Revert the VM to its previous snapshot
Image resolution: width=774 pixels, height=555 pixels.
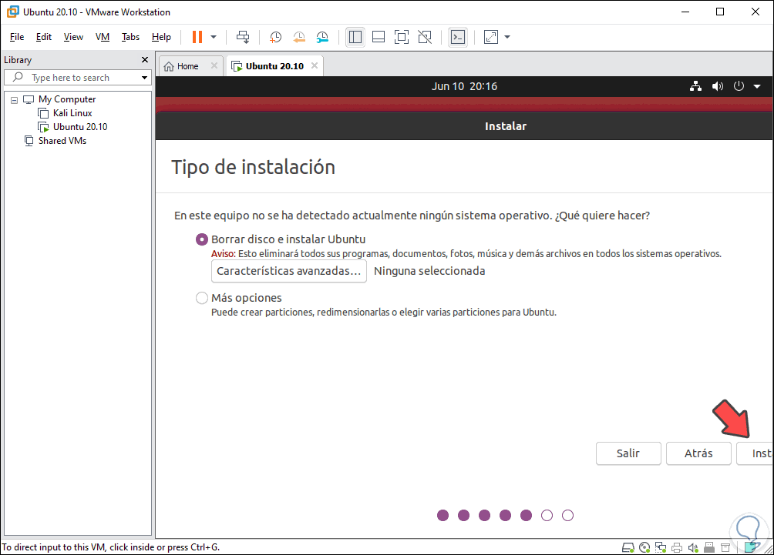tap(299, 37)
